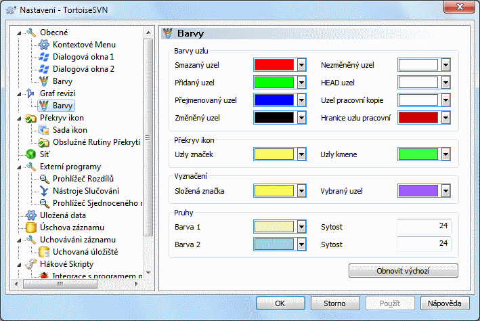The height and width of the screenshot is (321, 480).
Task: Open the Změněný uzel color dropdown arrow
Action: [301, 118]
